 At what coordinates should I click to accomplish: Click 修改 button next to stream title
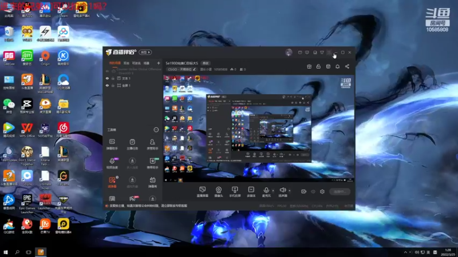206,63
